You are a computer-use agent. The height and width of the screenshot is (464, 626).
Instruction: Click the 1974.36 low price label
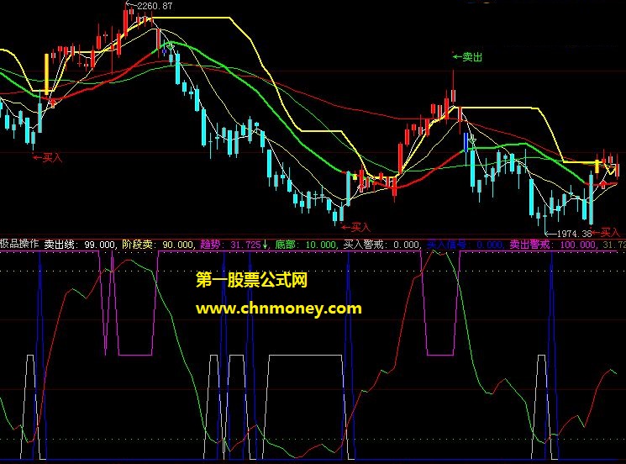point(574,234)
